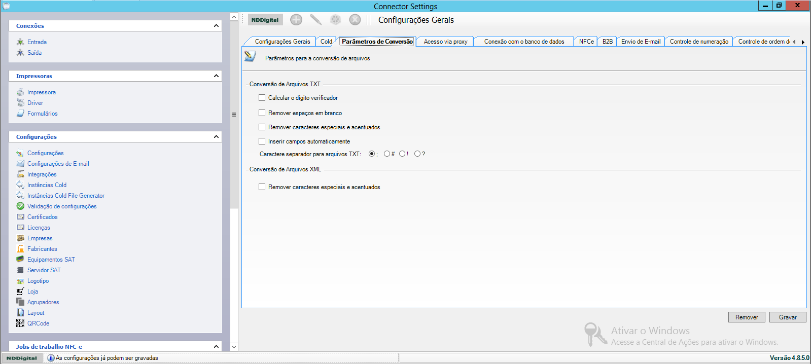Switch to the B2B tab
This screenshot has height=364, width=811.
click(x=607, y=42)
